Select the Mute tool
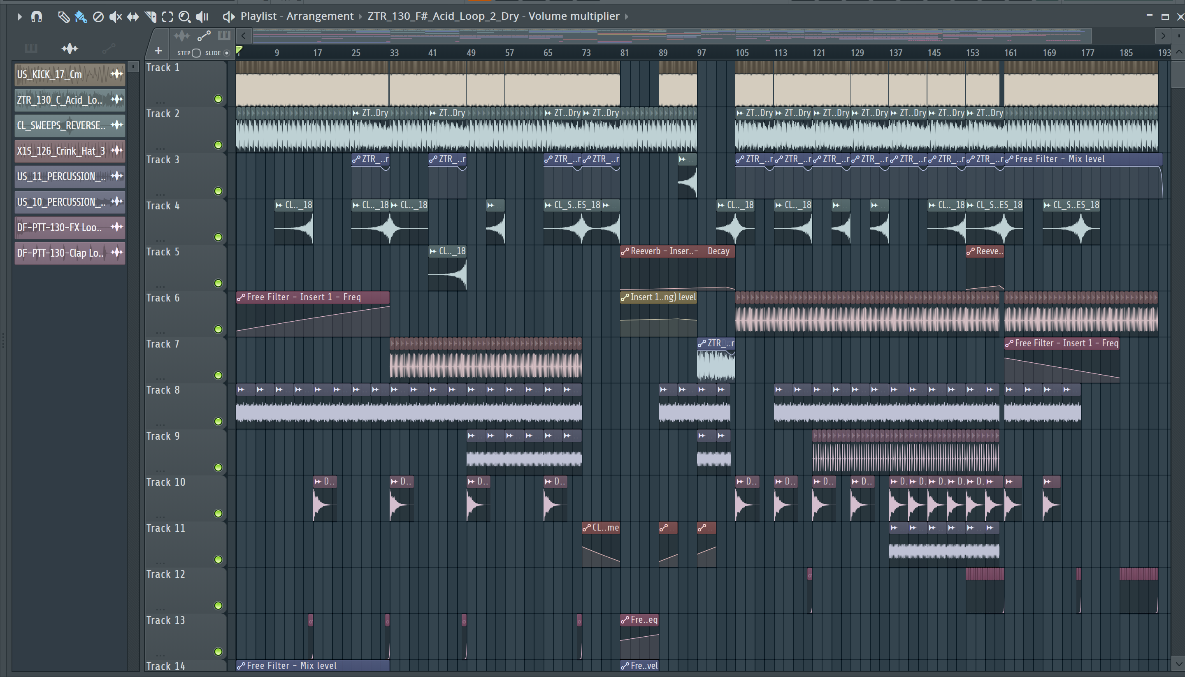Screen dimensions: 1185x677 click(x=115, y=17)
